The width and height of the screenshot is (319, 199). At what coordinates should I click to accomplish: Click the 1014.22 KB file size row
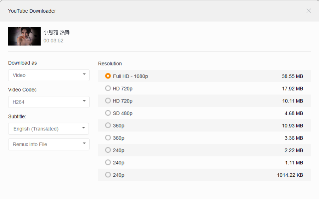coord(290,175)
